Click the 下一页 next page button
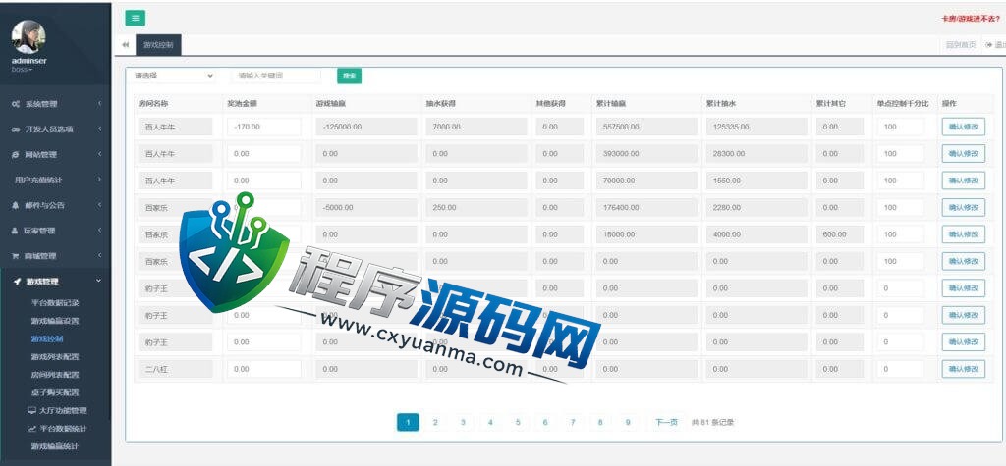Screen dimensions: 1006x466 (x=666, y=422)
